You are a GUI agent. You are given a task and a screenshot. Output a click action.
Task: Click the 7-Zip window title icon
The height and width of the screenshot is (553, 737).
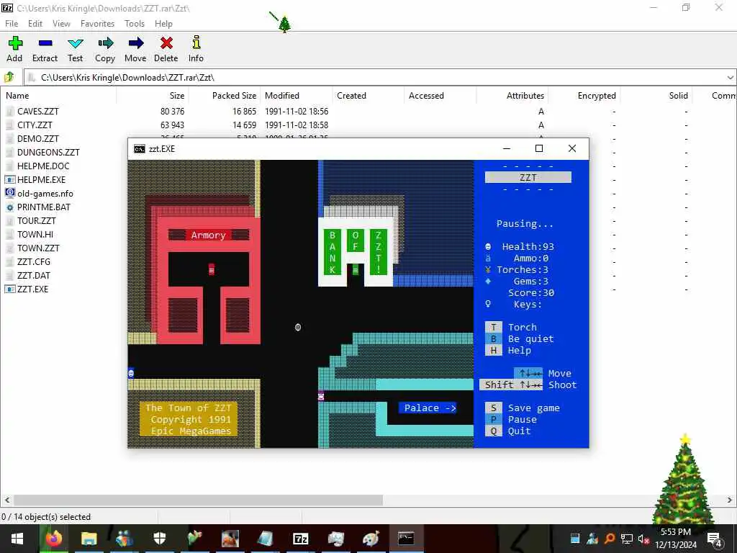(x=7, y=8)
